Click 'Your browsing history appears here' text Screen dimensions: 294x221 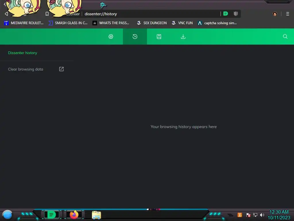(x=183, y=127)
